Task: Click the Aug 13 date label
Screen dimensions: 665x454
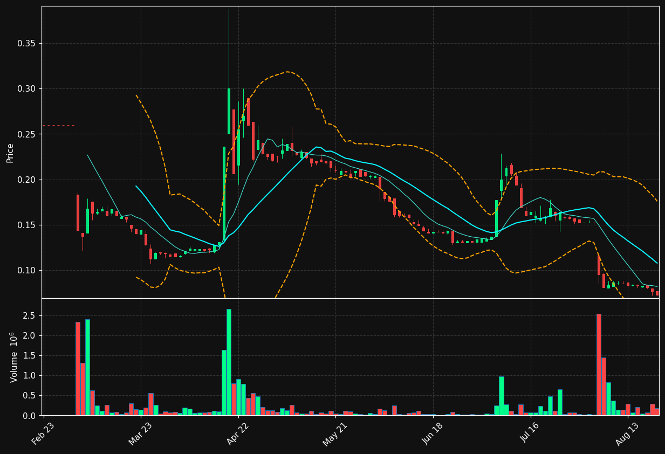Action: (627, 434)
